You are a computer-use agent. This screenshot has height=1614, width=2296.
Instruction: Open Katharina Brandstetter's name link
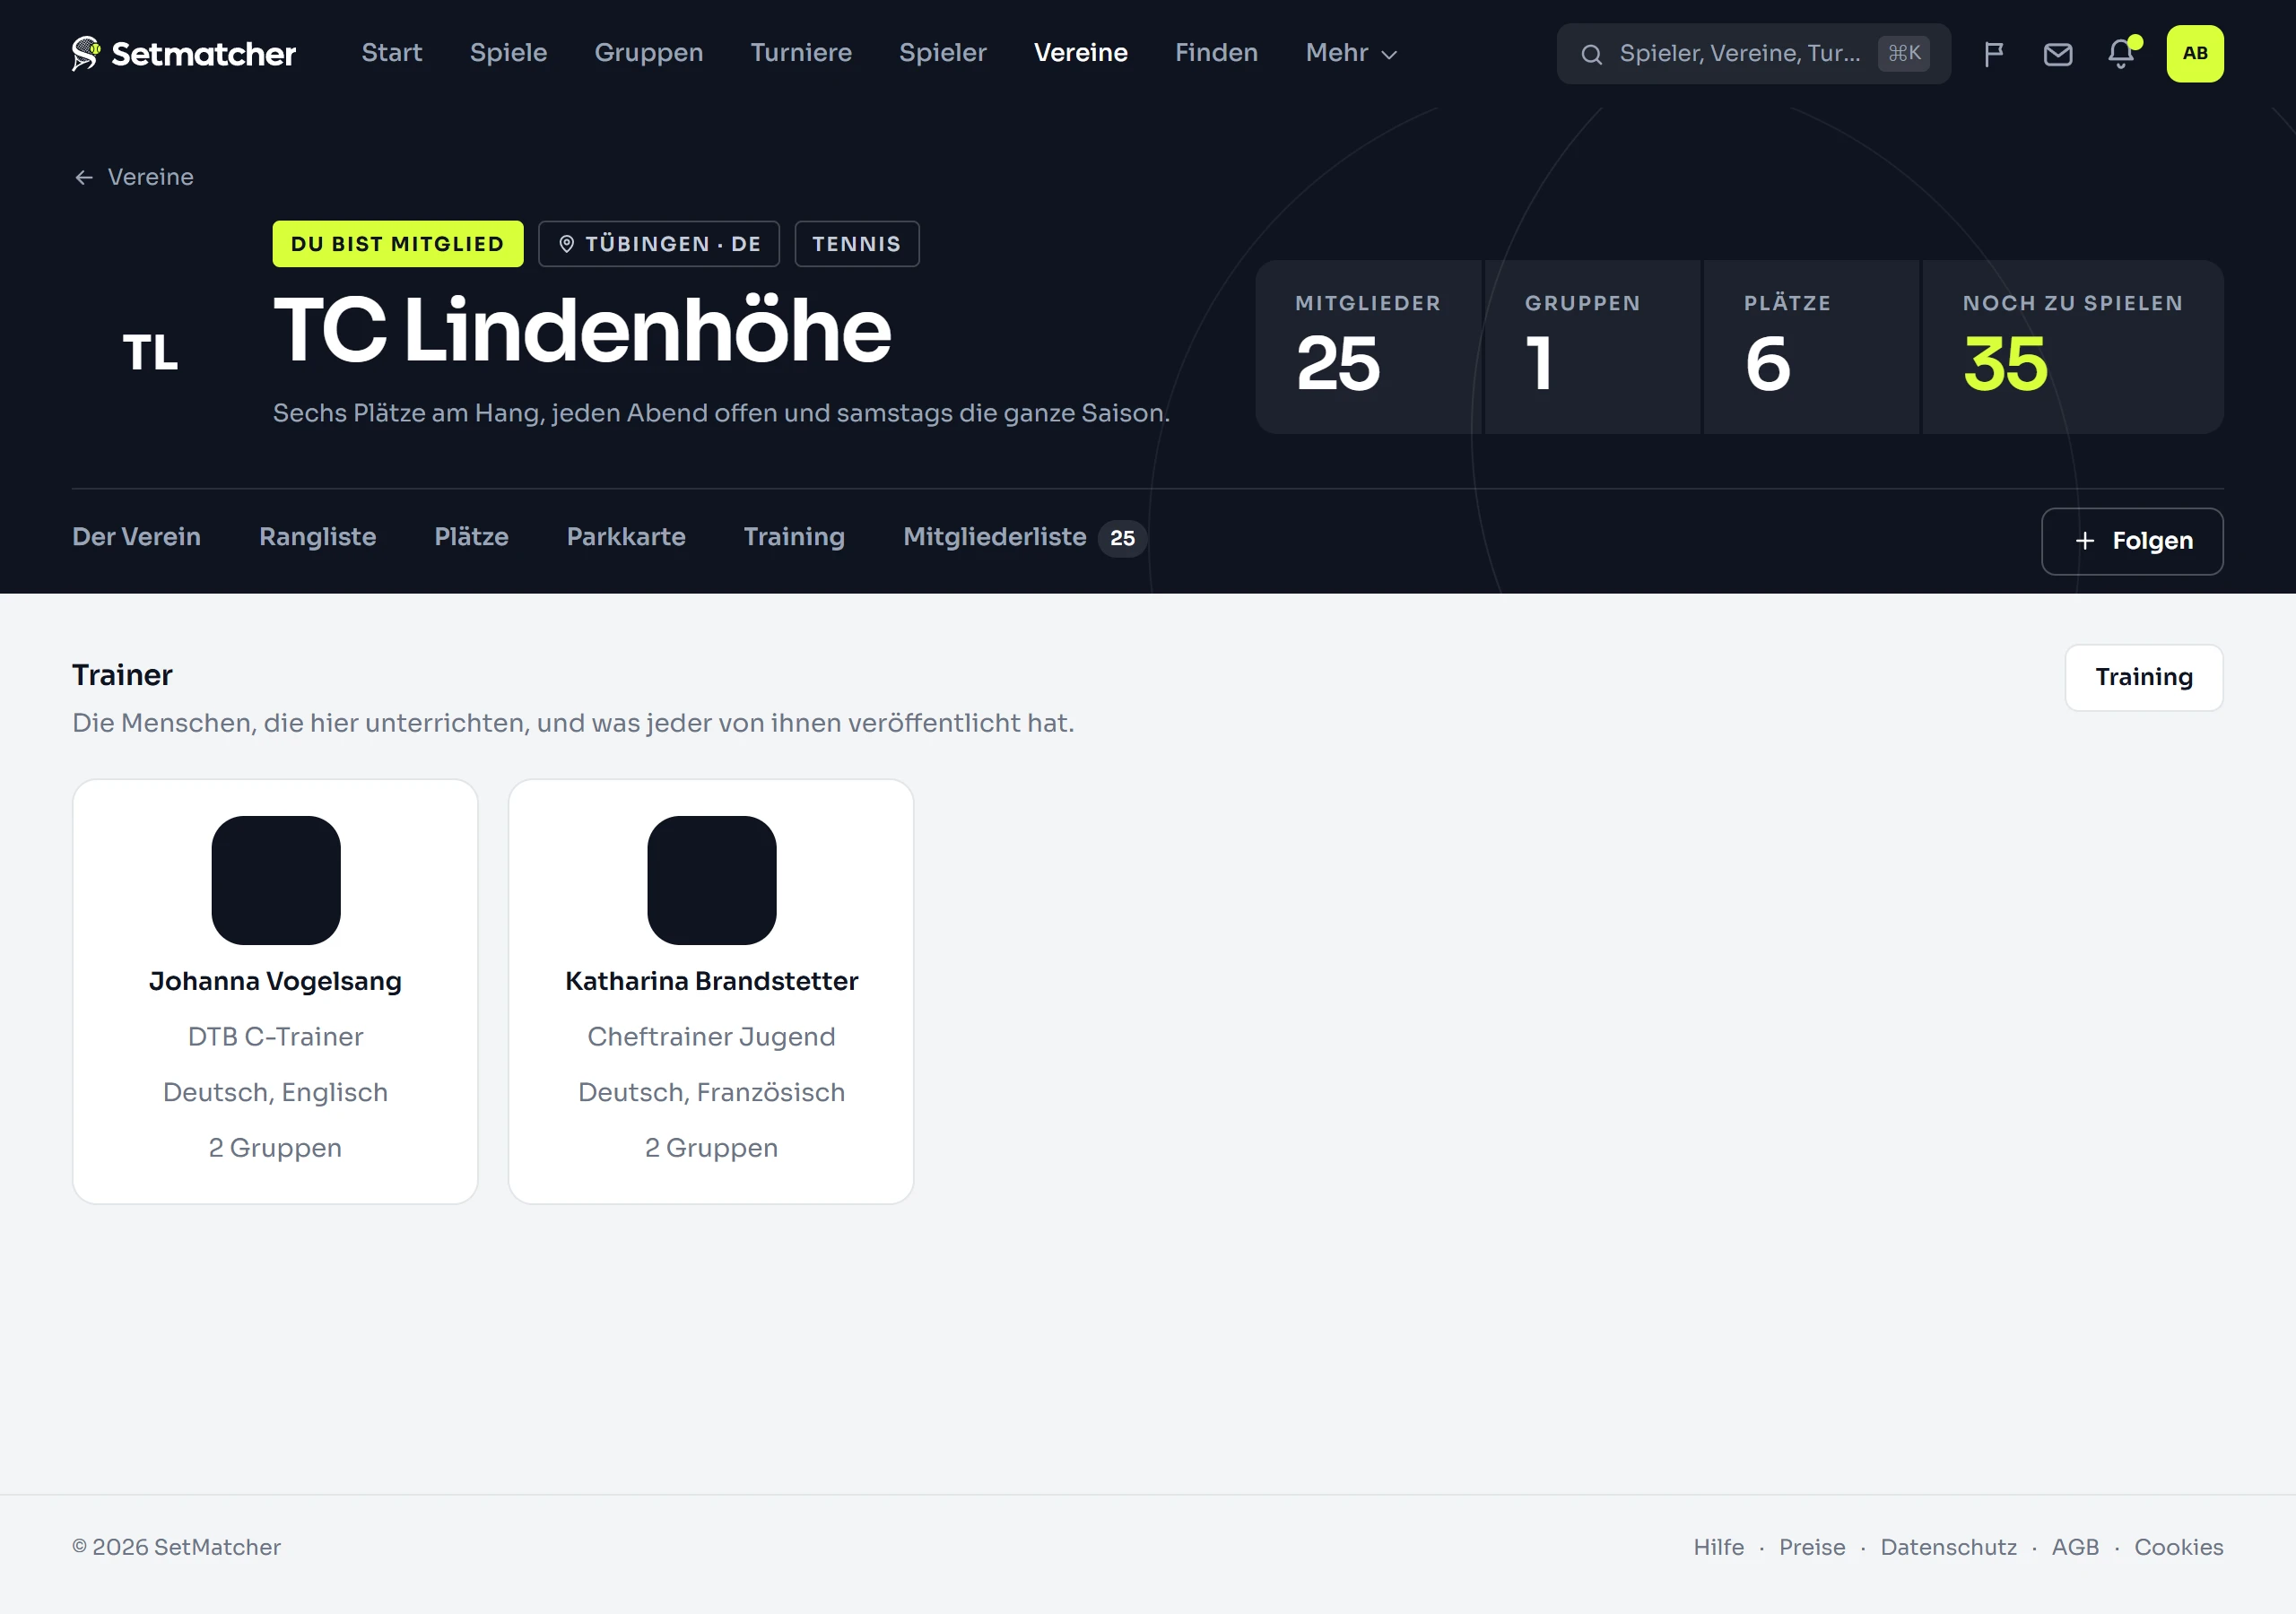click(711, 981)
